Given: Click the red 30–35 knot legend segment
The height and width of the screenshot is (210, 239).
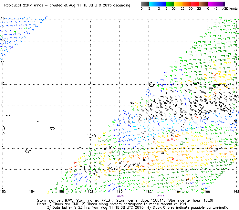Looking at the screenshot, I should pyautogui.click(x=195, y=4).
